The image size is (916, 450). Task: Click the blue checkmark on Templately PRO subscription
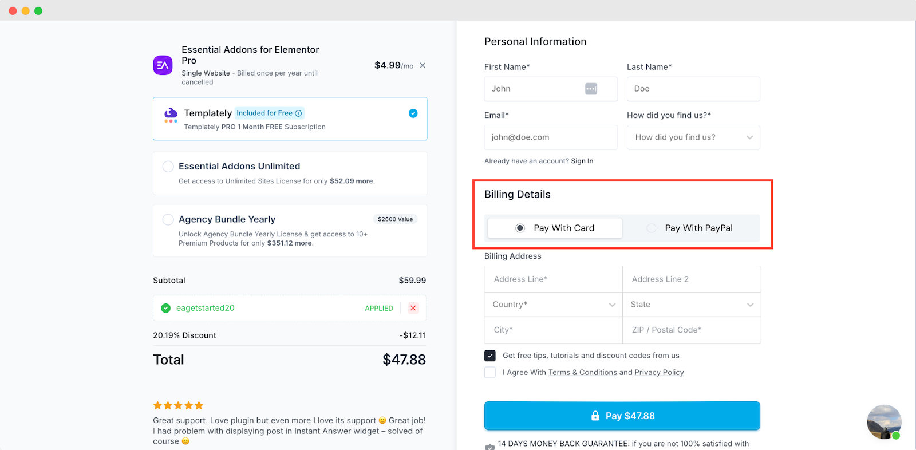point(413,113)
